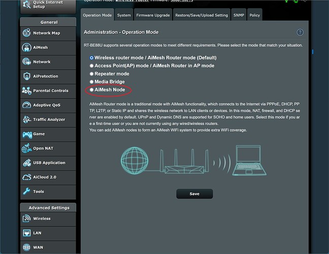
Task: Click the USB Application menu label
Action: coord(49,163)
